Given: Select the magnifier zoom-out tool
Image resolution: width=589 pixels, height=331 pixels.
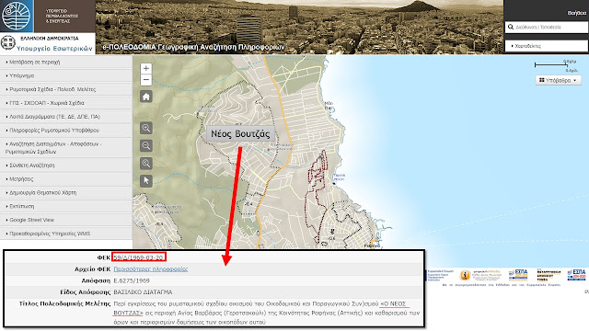Looking at the screenshot, I should [146, 145].
